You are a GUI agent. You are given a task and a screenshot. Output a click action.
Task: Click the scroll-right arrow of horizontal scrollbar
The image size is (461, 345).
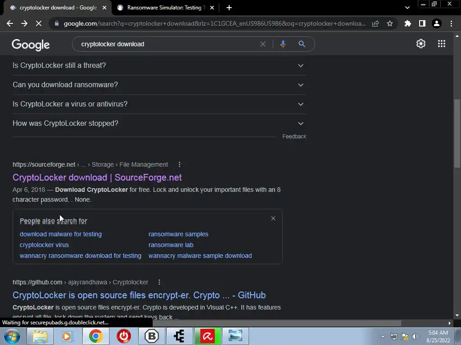pyautogui.click(x=450, y=323)
